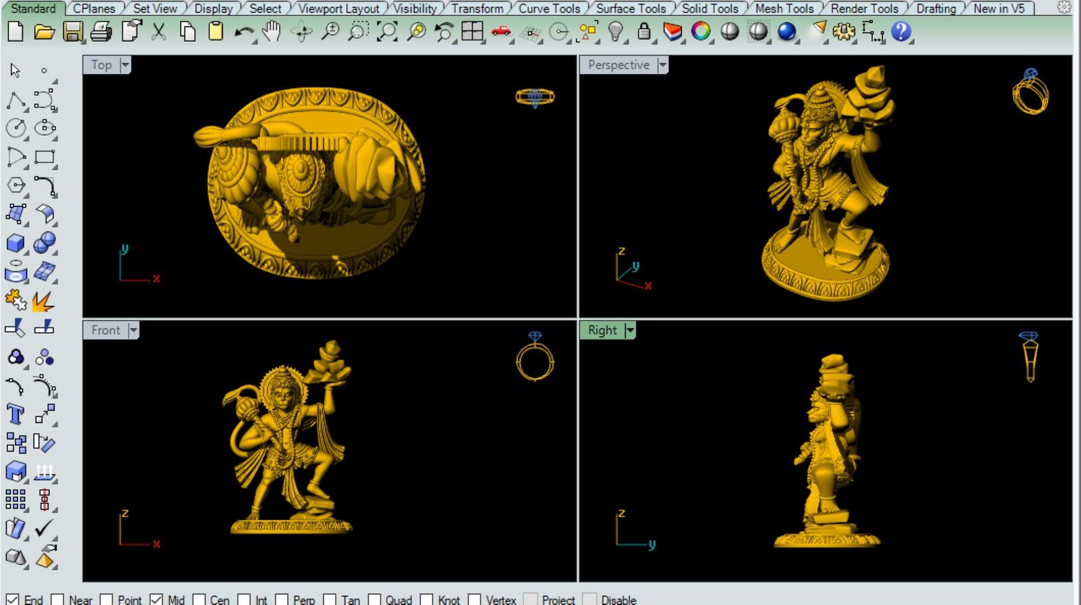
Task: Disable the End object snap checkbox
Action: 12,600
